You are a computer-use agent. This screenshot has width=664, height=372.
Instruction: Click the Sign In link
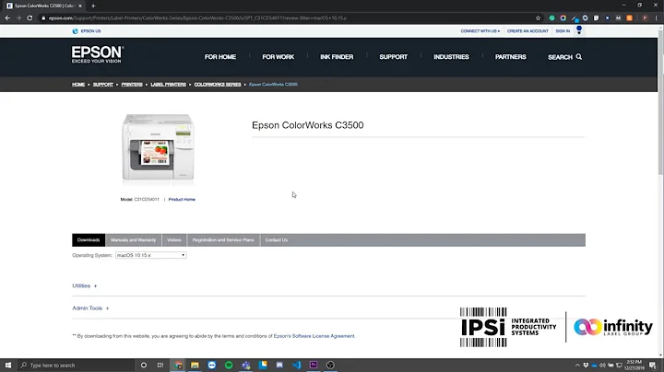563,31
